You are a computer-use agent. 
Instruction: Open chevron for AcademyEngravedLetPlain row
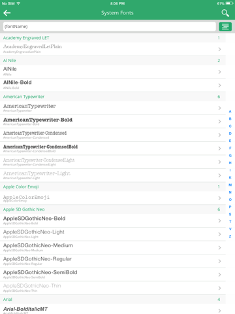(x=219, y=49)
